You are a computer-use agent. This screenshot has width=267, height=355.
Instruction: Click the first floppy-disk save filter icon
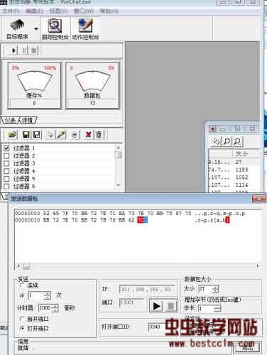(x=26, y=135)
